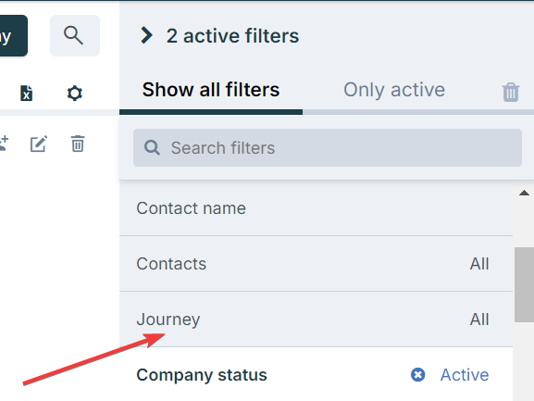
Task: Click the Active status value link
Action: point(465,375)
